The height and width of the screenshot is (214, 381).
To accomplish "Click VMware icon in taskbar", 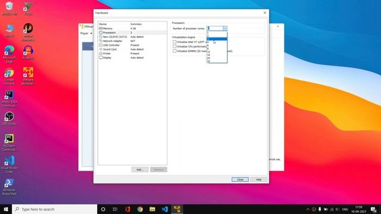I will pyautogui.click(x=177, y=209).
